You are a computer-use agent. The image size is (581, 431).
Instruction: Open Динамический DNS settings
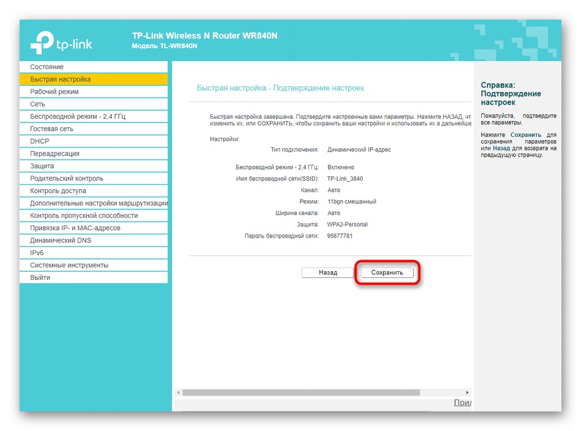(x=92, y=240)
